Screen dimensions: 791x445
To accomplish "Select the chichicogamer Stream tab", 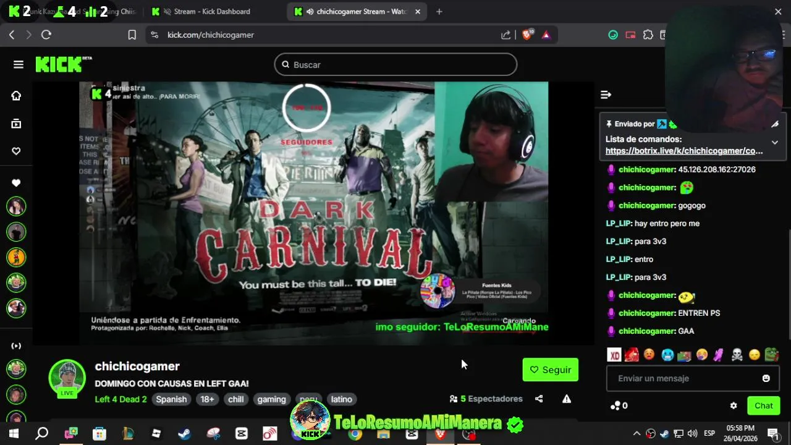I will [x=357, y=12].
